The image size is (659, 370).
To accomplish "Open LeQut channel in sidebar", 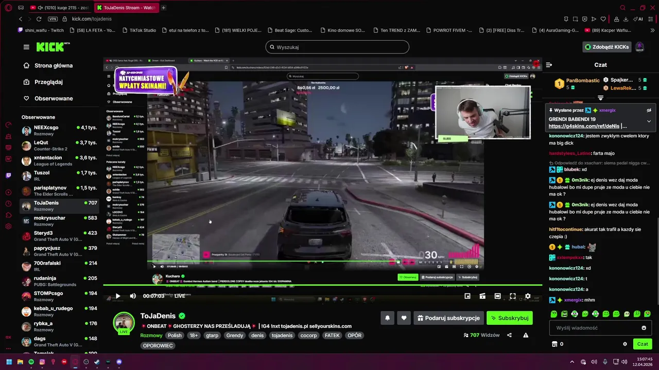I will coord(59,145).
